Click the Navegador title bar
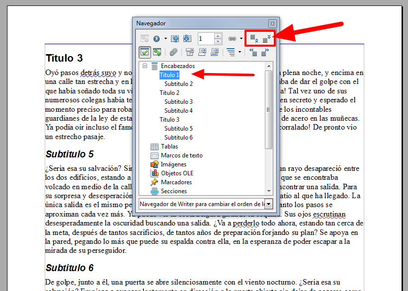 [202, 23]
